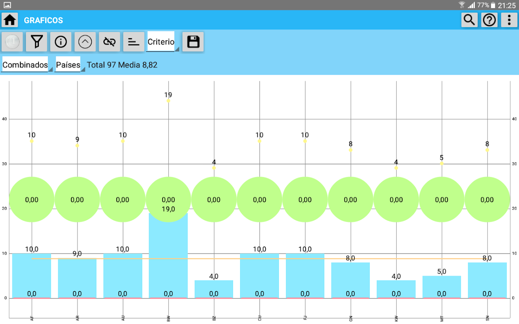Expand the Criterio dropdown

click(x=162, y=42)
